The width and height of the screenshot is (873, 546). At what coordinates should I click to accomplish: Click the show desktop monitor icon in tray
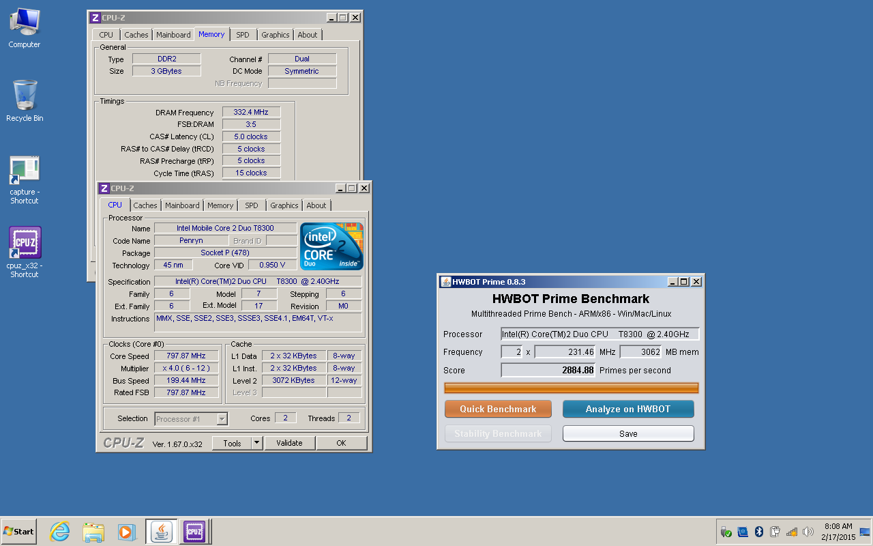(865, 532)
